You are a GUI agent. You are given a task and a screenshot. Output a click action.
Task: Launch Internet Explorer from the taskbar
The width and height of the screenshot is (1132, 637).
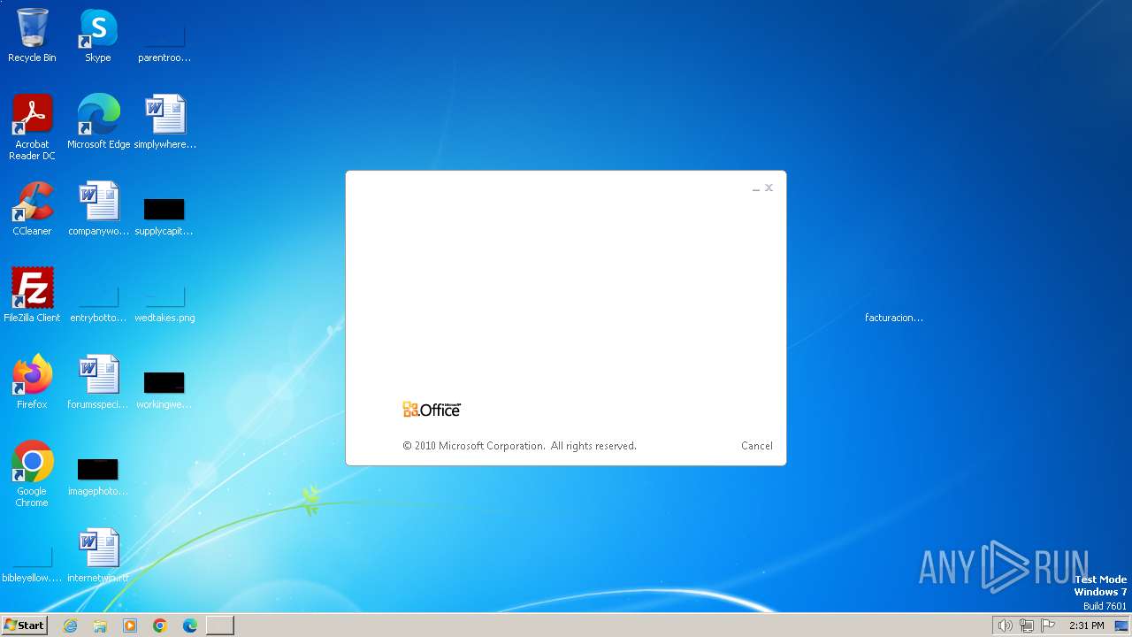tap(71, 625)
